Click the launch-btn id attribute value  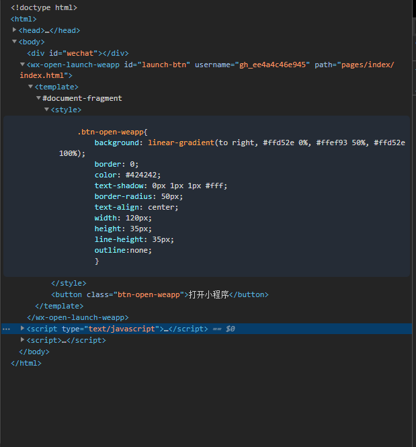point(164,65)
